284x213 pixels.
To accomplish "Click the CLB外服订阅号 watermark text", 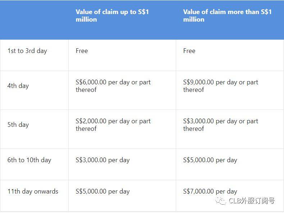I will tap(252, 201).
